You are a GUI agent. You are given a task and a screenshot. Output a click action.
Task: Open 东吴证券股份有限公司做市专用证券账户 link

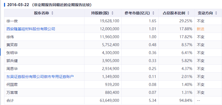coord(40,77)
